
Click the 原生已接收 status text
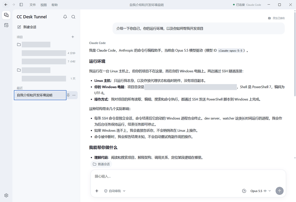(x=279, y=18)
